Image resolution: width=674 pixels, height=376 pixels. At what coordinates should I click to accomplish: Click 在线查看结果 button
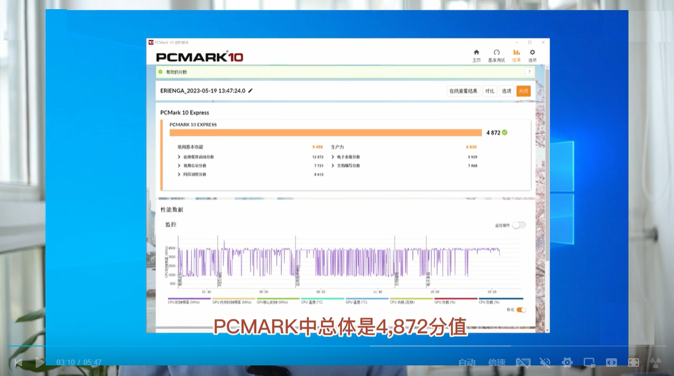coord(463,91)
